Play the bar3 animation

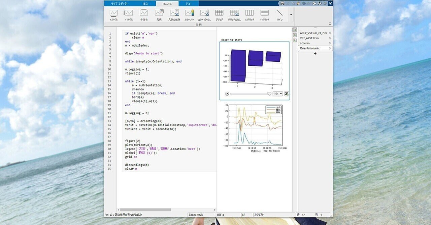pos(227,94)
